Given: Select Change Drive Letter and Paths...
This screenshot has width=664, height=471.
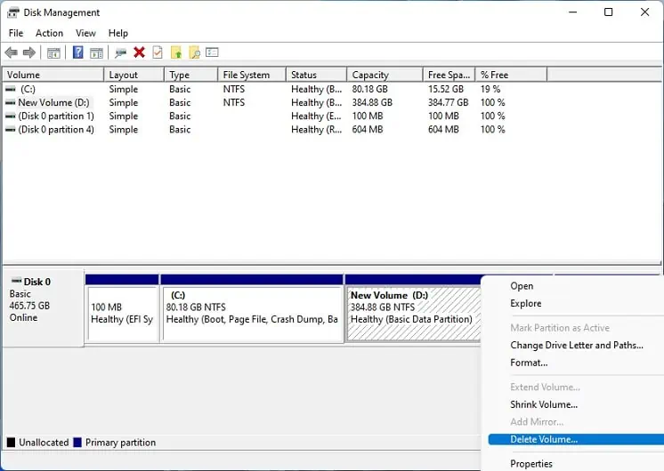Looking at the screenshot, I should click(x=576, y=345).
